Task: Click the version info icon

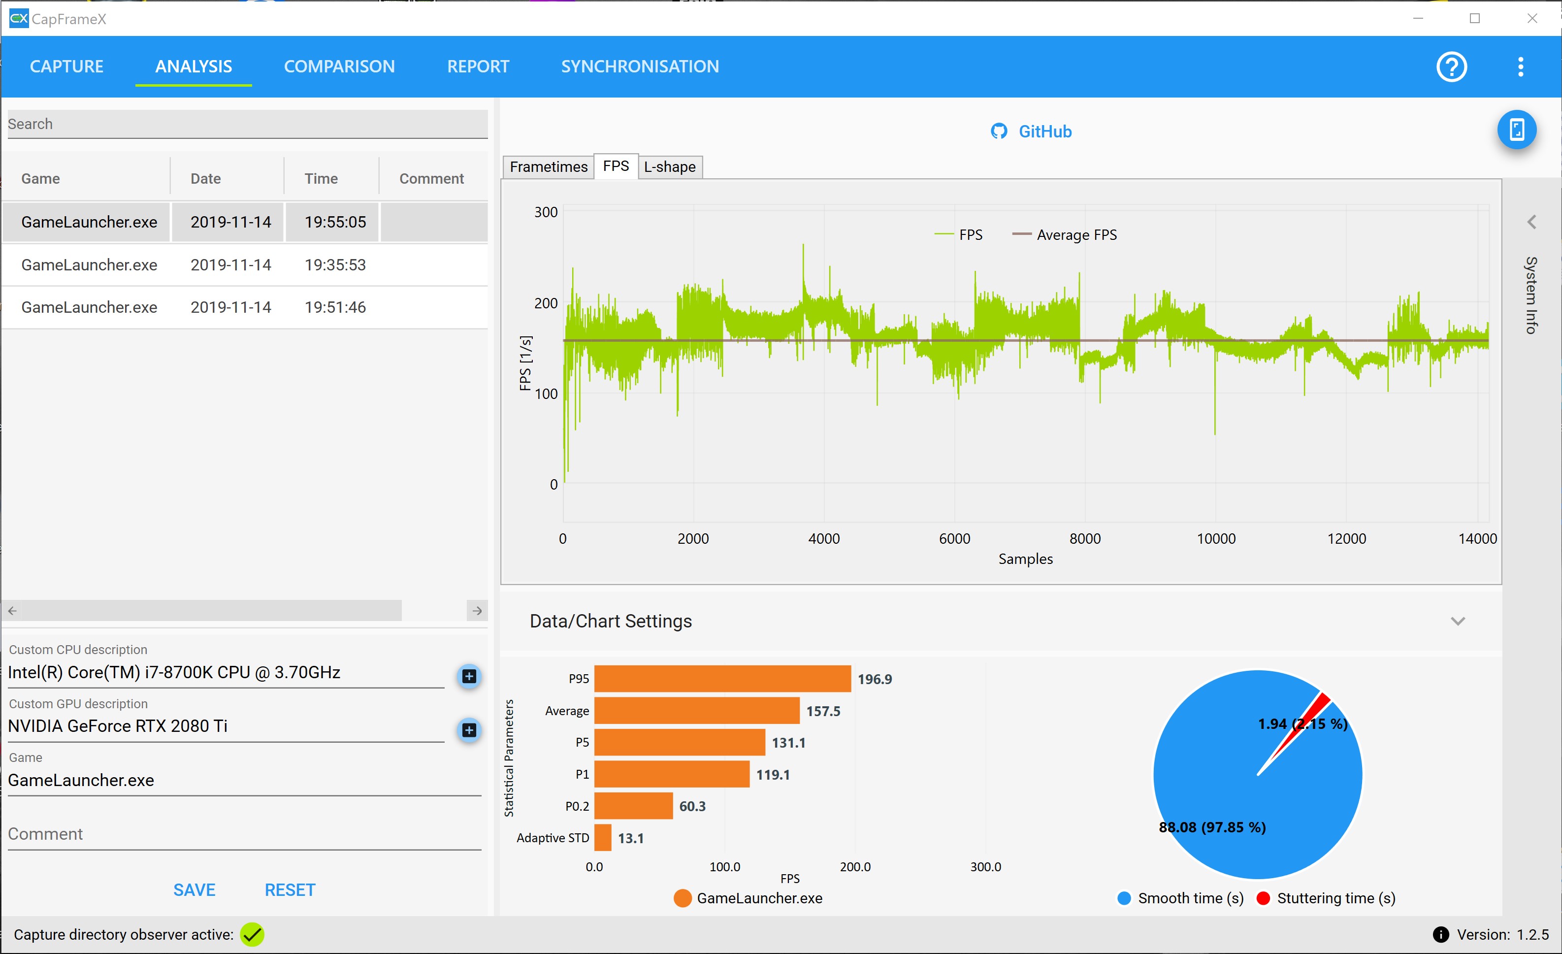Action: click(1440, 934)
